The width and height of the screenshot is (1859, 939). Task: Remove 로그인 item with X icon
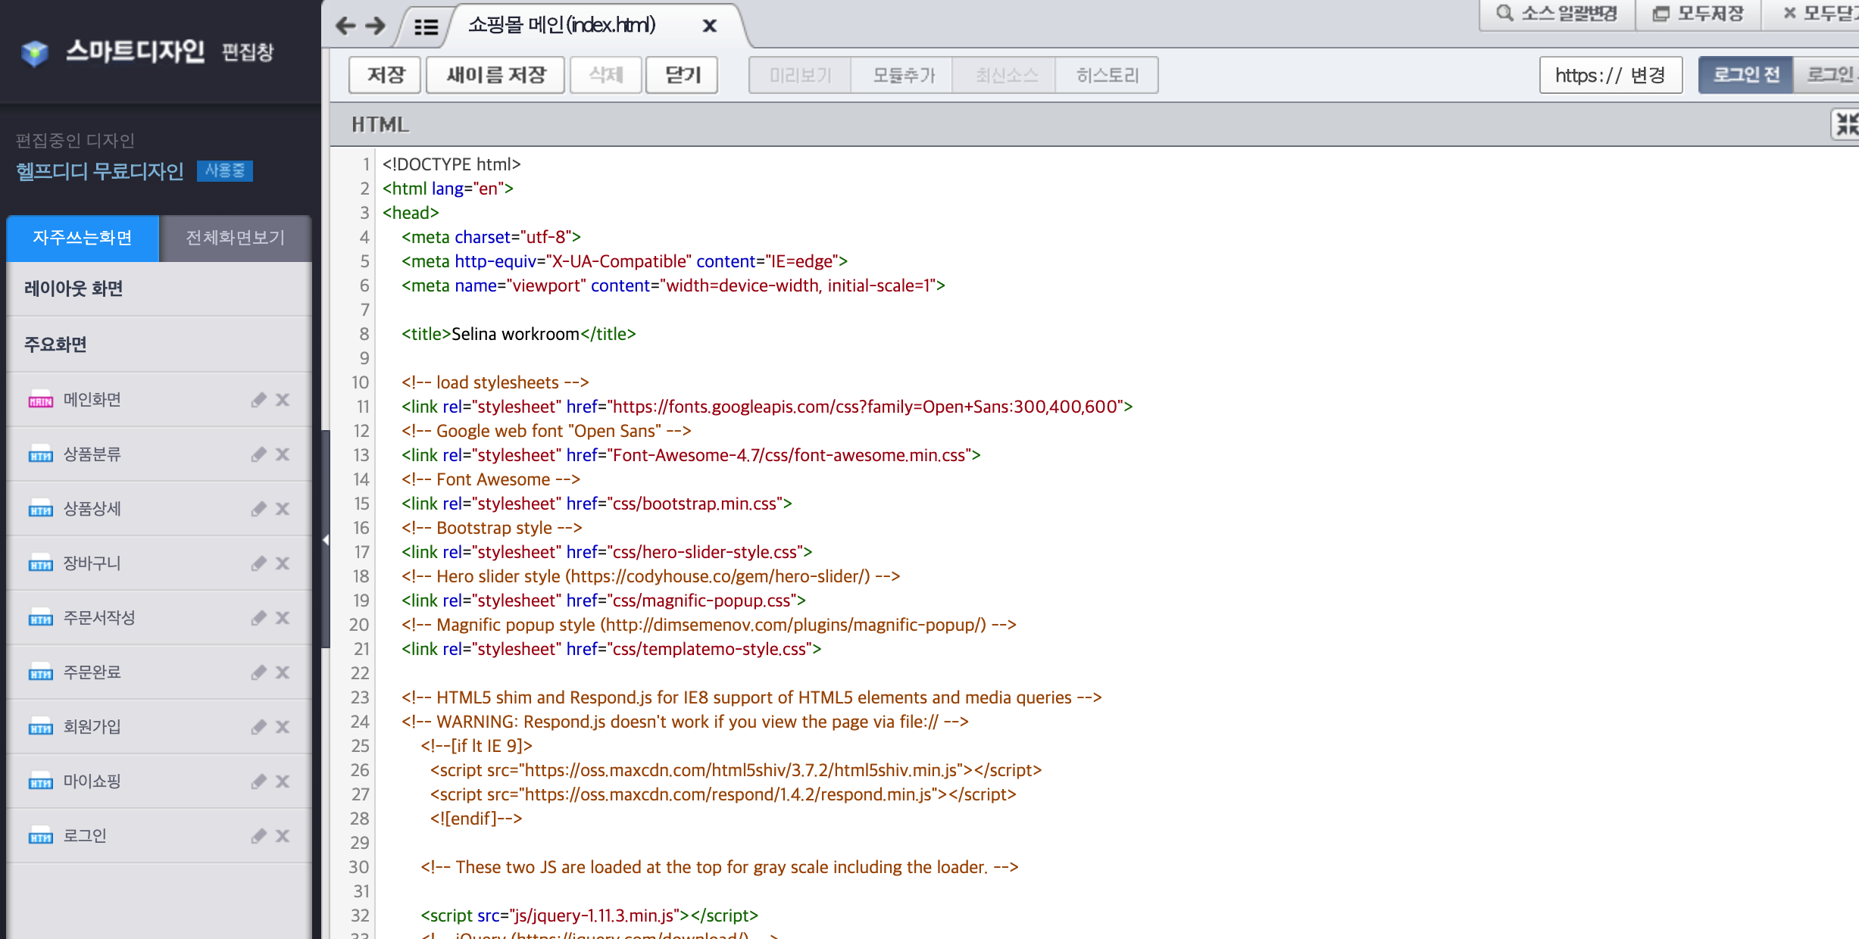coord(283,835)
